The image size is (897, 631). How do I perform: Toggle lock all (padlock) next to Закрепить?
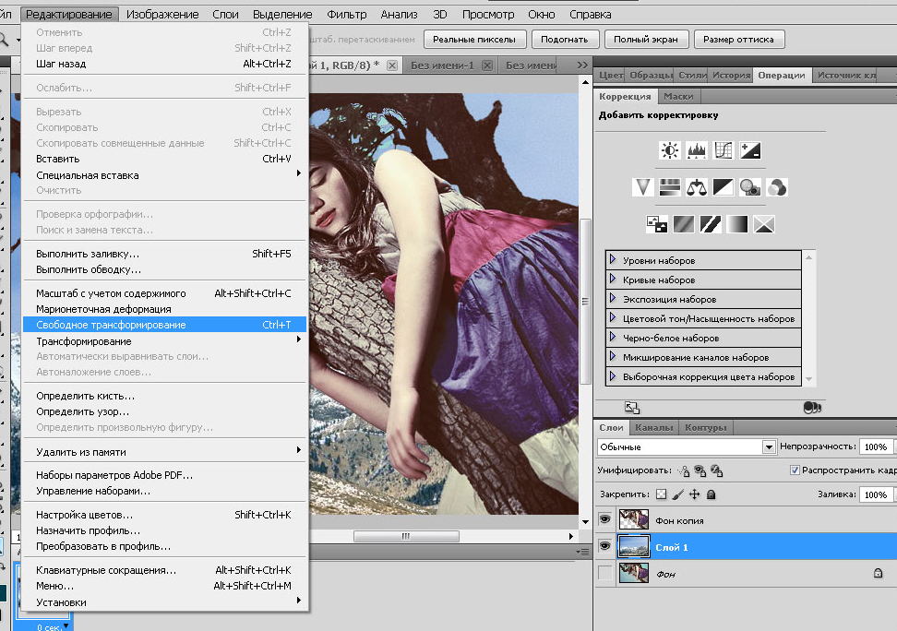(x=712, y=494)
